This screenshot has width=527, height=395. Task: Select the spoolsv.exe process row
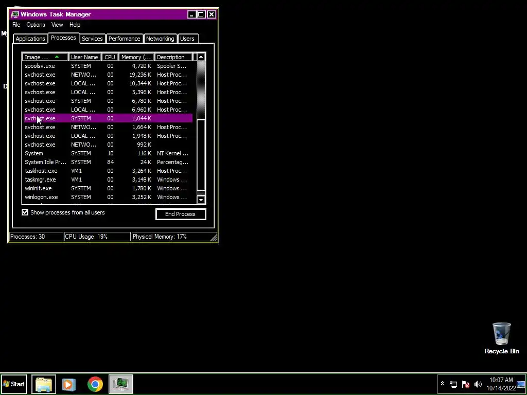[108, 66]
